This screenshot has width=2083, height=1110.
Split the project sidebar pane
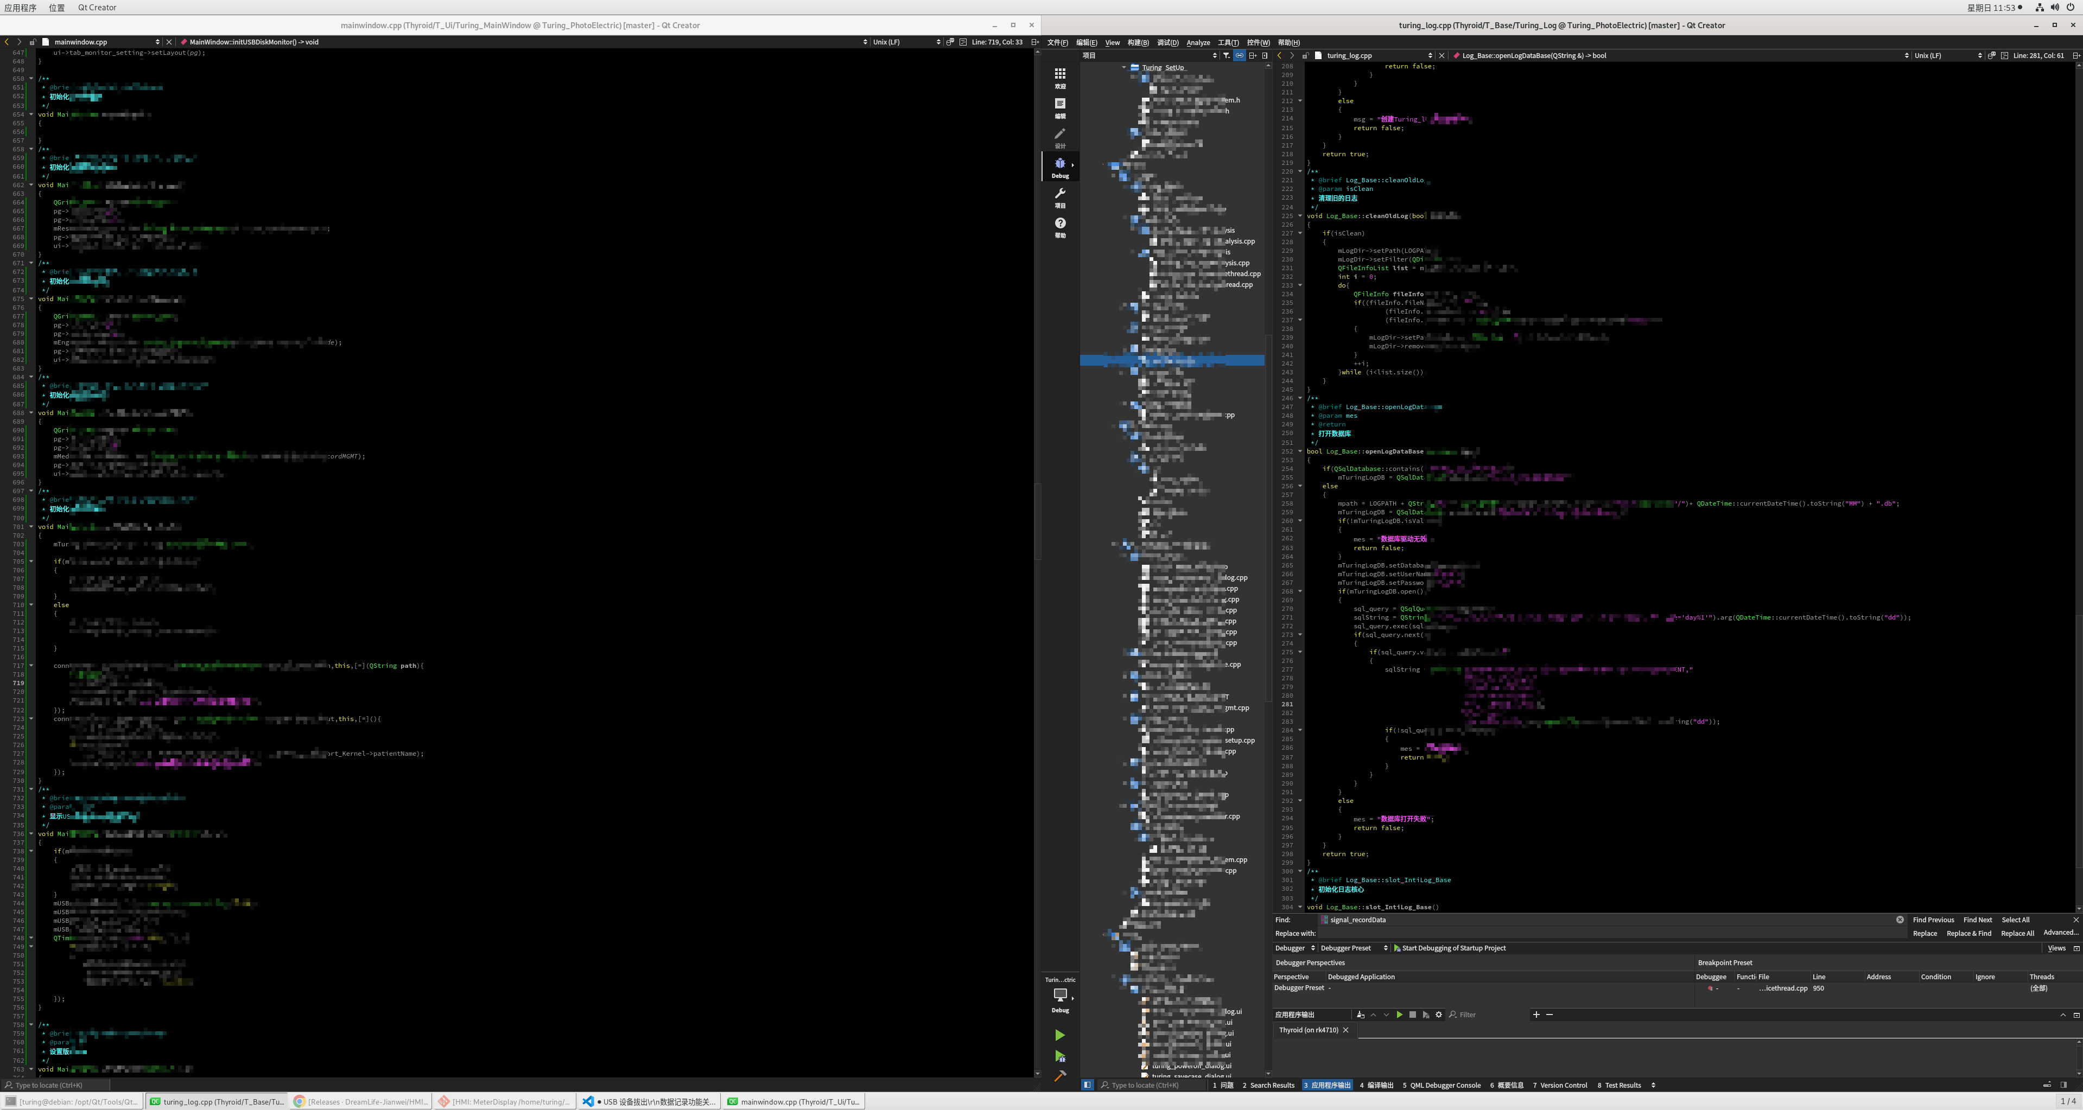tap(1252, 56)
